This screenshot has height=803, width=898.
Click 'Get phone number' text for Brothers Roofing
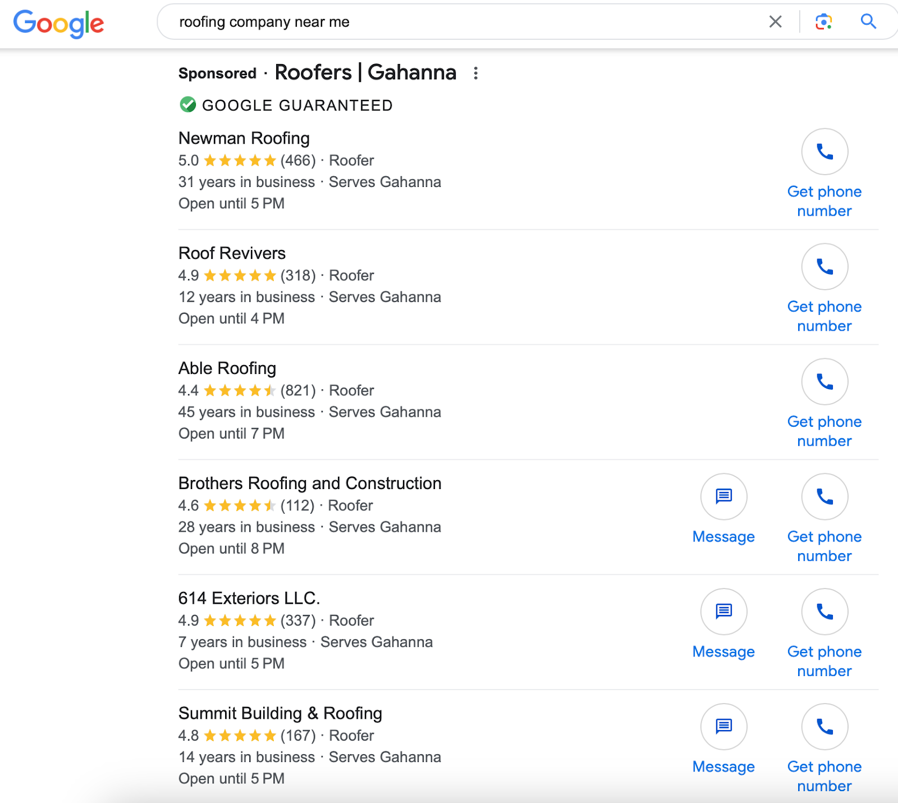[824, 546]
